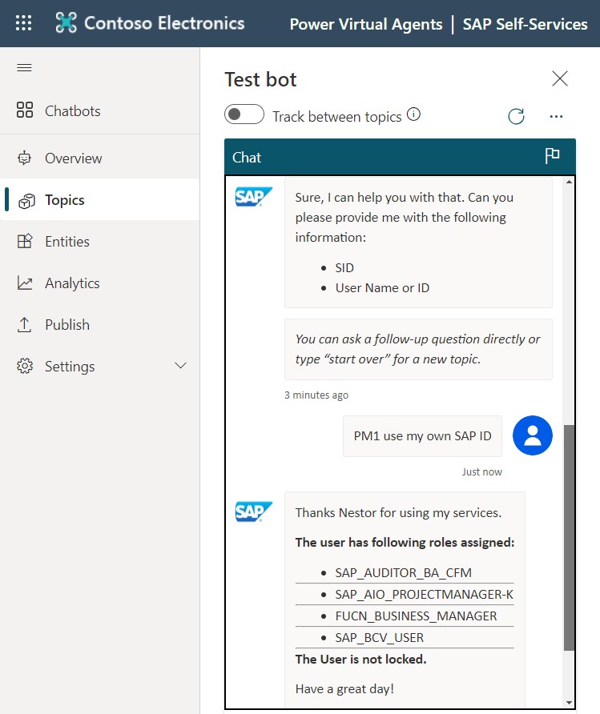Click SAP_AIO_PROJECTMANAGER-K role entry

pyautogui.click(x=424, y=594)
